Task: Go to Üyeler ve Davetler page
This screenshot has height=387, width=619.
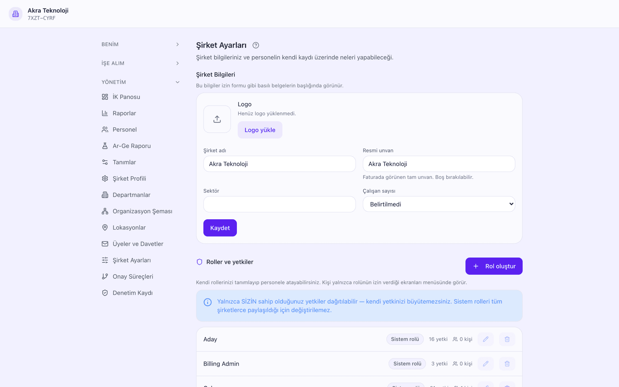Action: [141, 244]
